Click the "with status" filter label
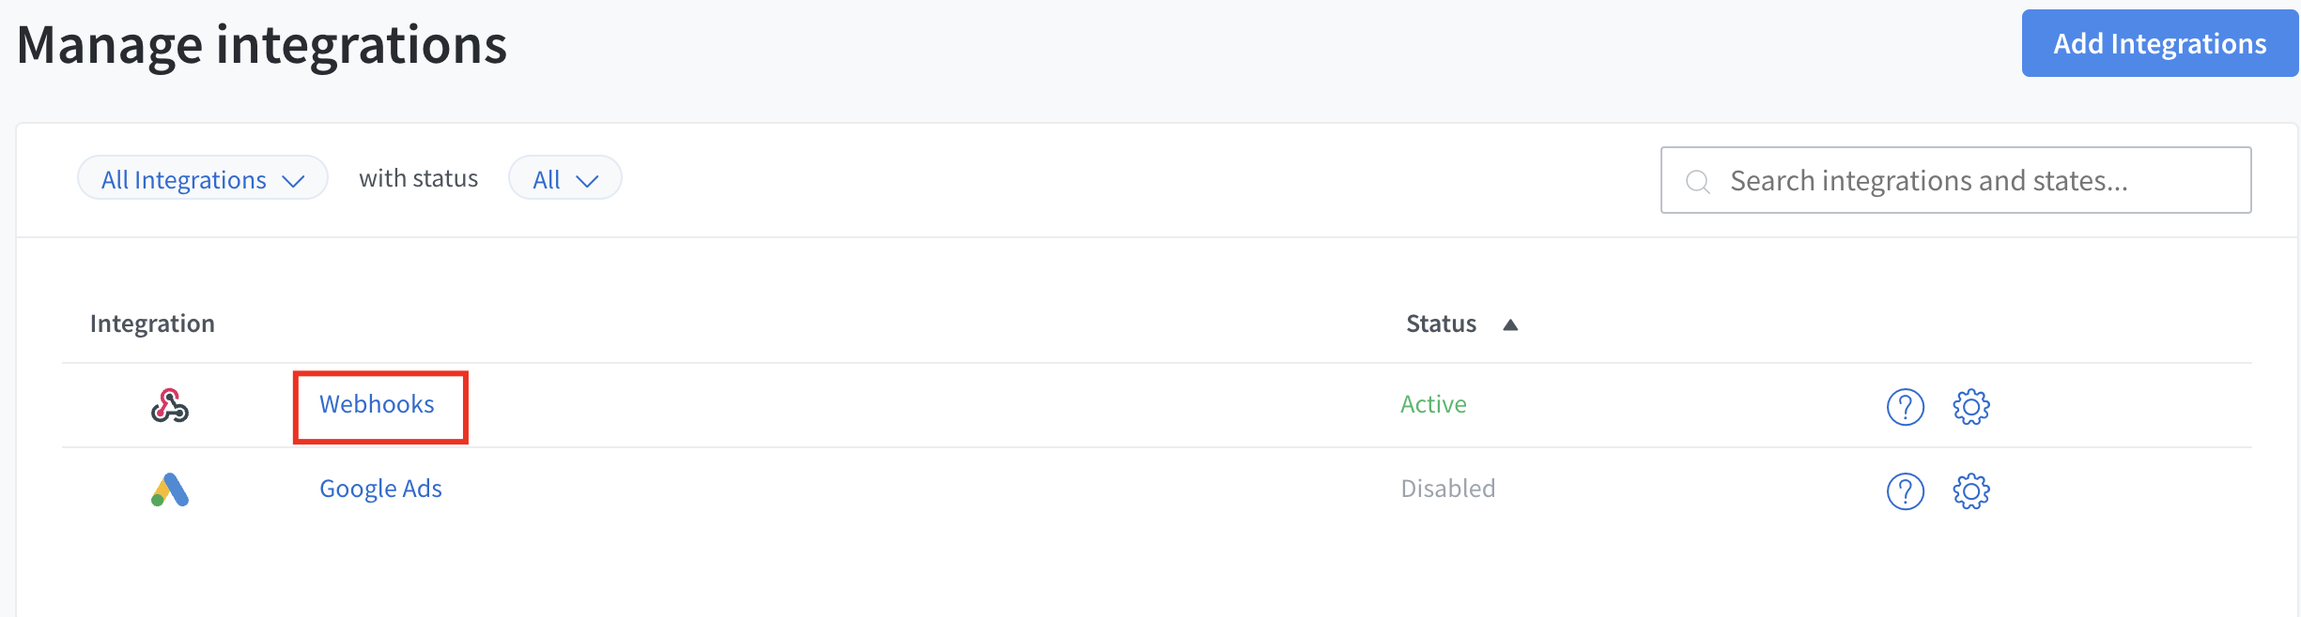2301x617 pixels. pos(418,178)
